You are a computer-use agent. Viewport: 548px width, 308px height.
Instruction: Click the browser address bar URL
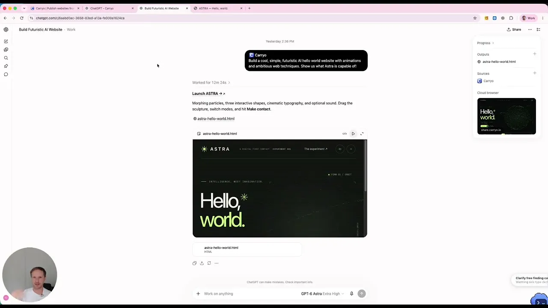(80, 18)
